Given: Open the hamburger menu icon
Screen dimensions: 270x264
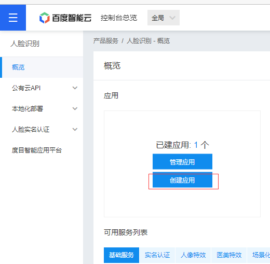Looking at the screenshot, I should [x=13, y=18].
